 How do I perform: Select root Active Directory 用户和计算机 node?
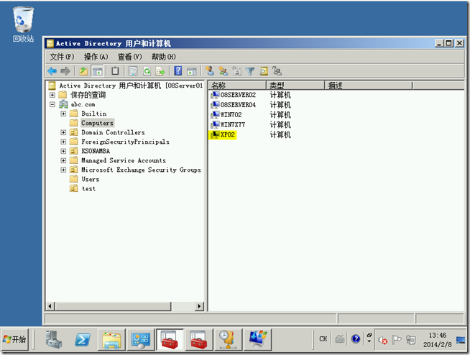pyautogui.click(x=130, y=86)
